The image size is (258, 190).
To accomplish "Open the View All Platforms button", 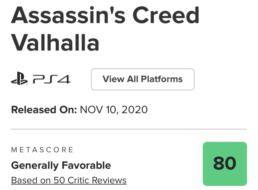I will tap(142, 79).
